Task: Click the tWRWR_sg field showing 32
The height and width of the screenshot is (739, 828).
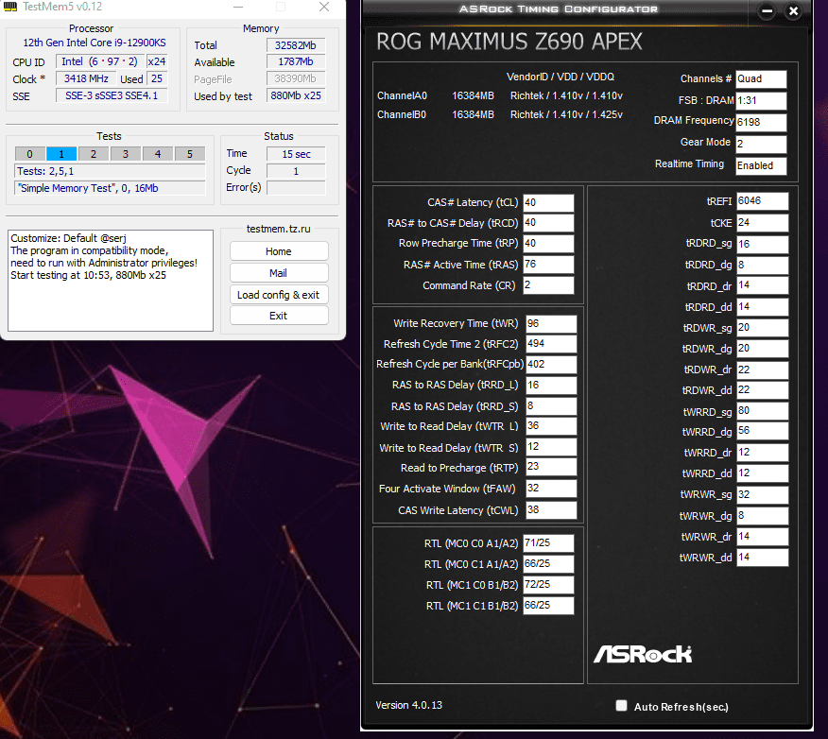Action: point(763,494)
